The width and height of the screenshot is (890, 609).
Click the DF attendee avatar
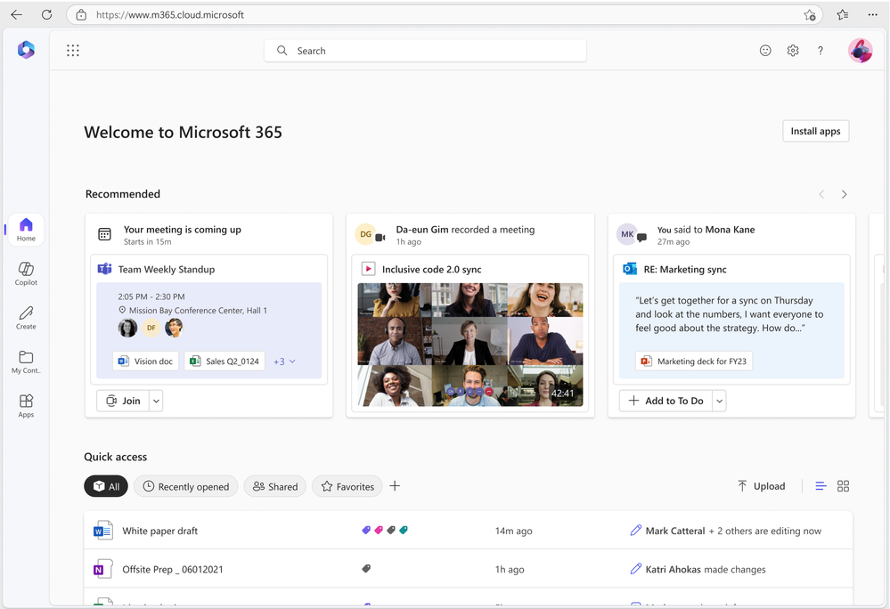(x=151, y=328)
